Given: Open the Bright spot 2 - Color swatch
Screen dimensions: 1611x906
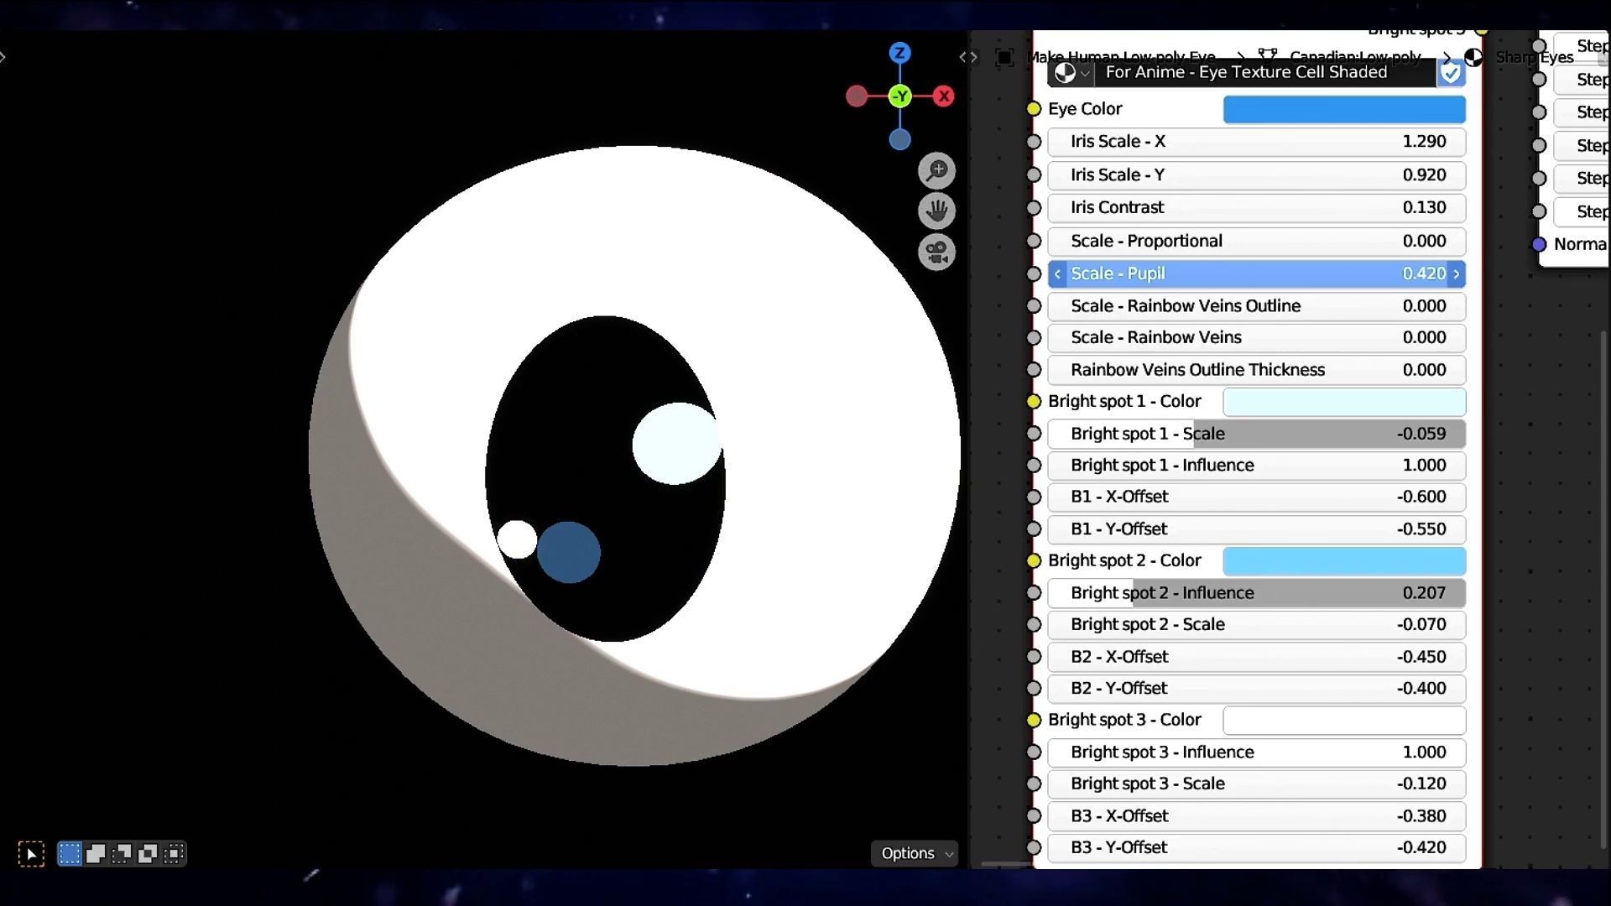Looking at the screenshot, I should [1344, 561].
